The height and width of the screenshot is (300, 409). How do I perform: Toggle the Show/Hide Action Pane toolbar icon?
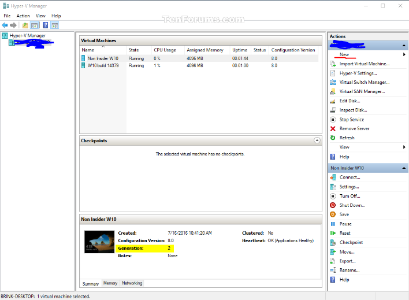(x=55, y=25)
